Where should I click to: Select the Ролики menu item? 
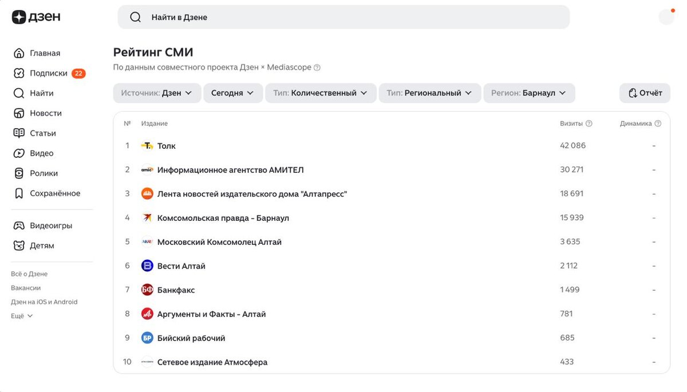tap(44, 173)
